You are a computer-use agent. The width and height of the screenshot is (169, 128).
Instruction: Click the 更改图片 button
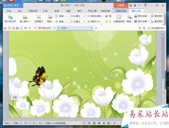pyautogui.click(x=157, y=16)
